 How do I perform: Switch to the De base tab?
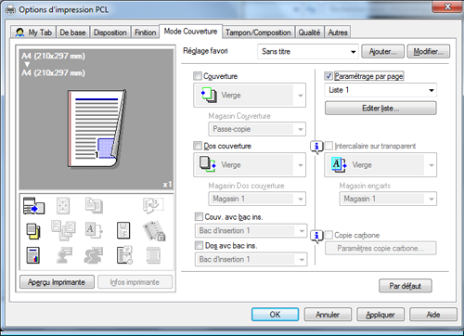point(72,32)
